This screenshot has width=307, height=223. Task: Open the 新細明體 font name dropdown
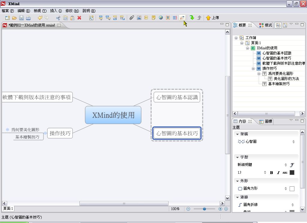[x=286, y=165]
